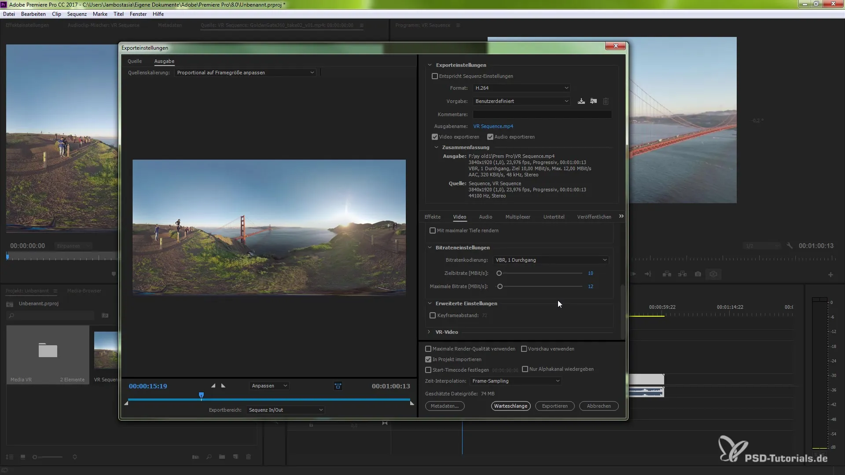Click the search filter camera icon in Project panel
This screenshot has width=845, height=475.
click(x=105, y=315)
